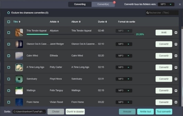Open format dropdown for A Time Long Ago
The image size is (183, 116).
(124, 67)
